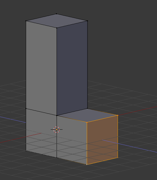Pick the orange vertex at the top-right of the selected face

click(x=118, y=115)
